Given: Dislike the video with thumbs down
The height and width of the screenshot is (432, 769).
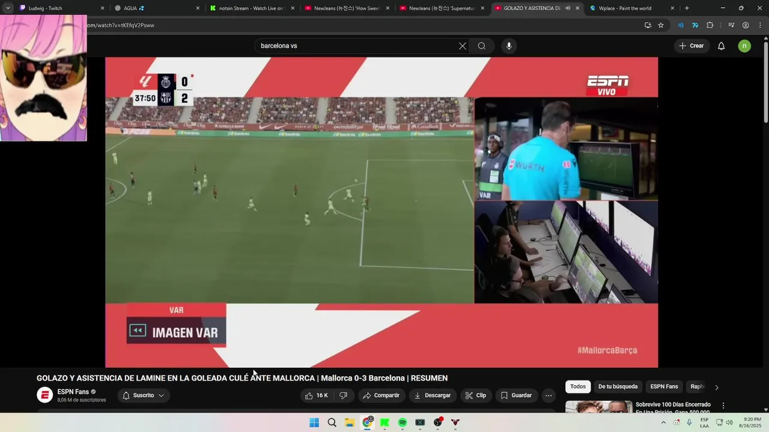Looking at the screenshot, I should [x=344, y=395].
